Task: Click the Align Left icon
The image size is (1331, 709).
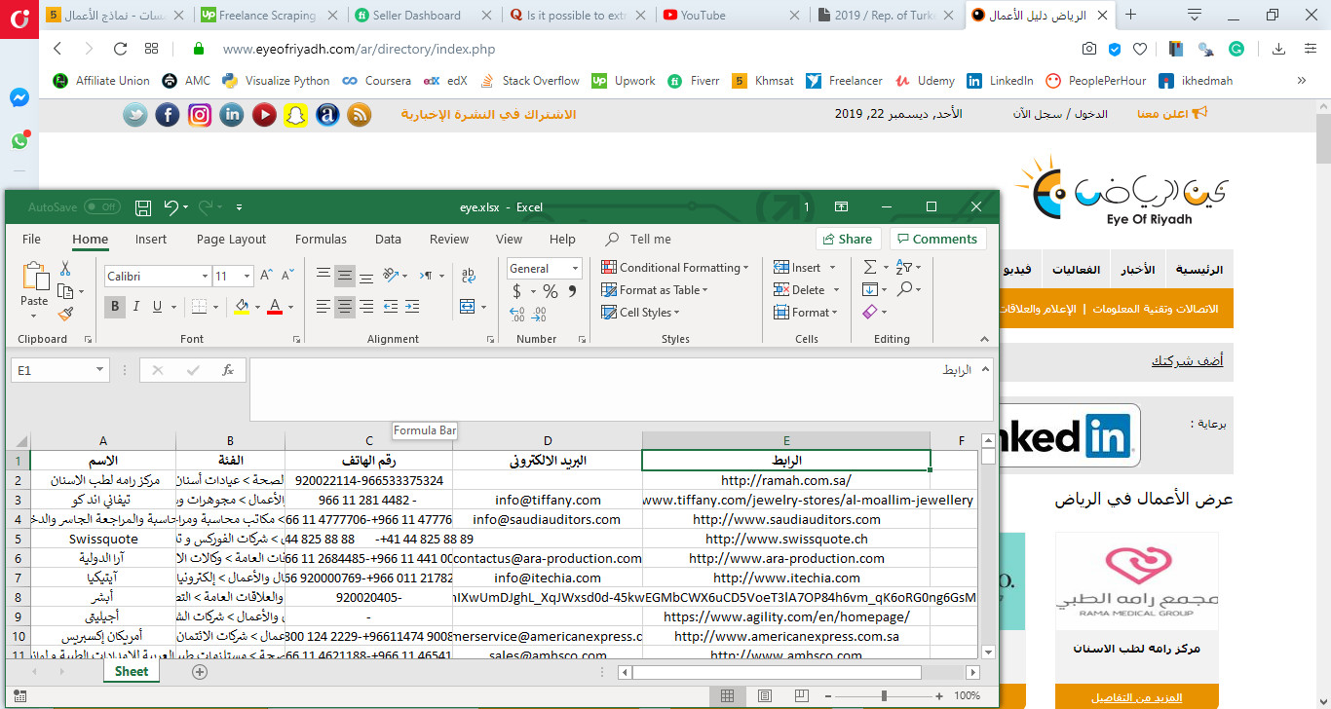Action: [323, 307]
